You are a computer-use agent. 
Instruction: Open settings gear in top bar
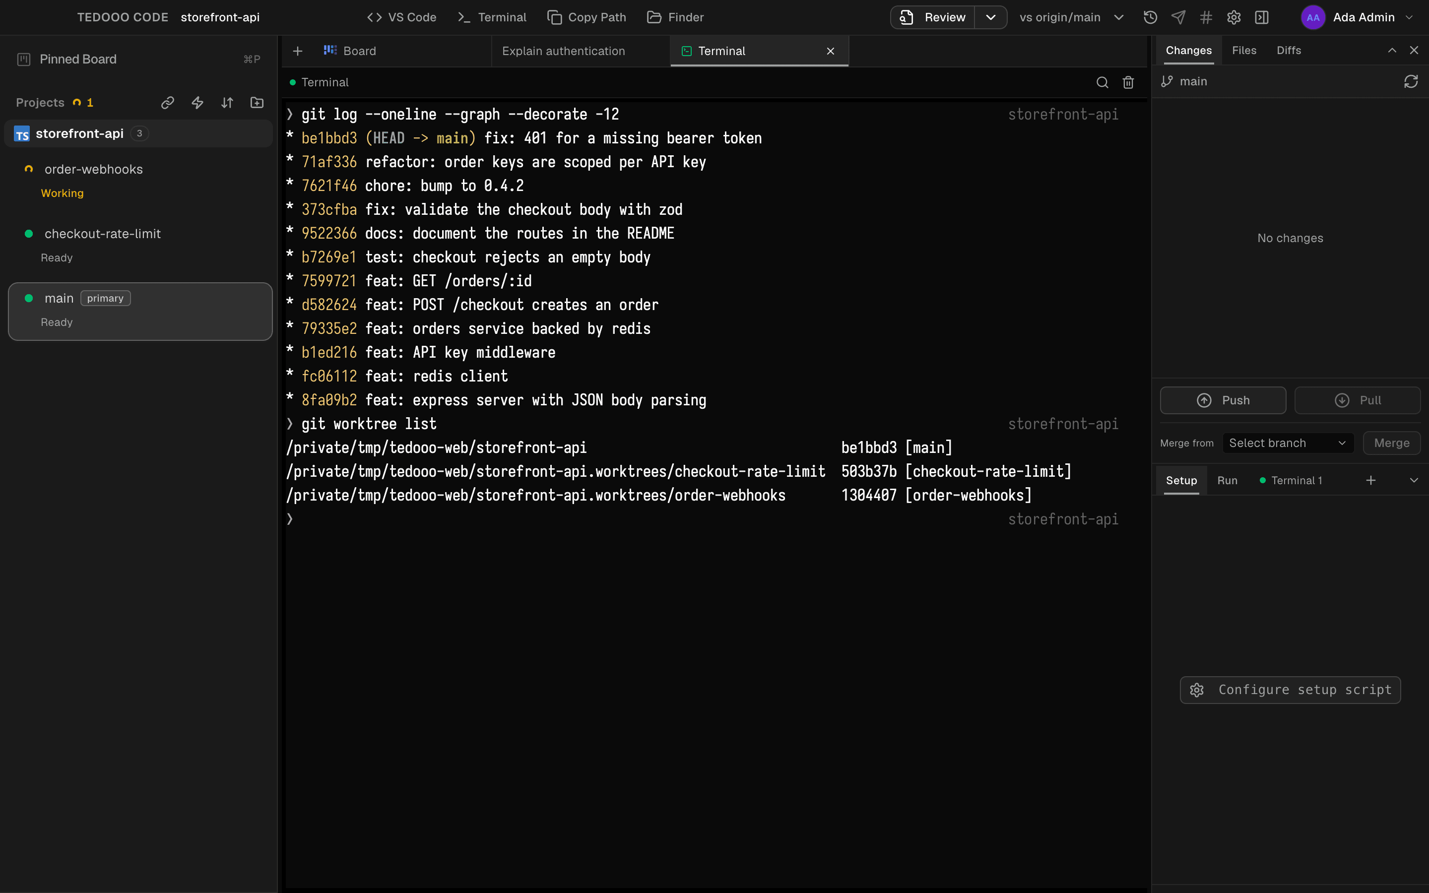(1234, 17)
